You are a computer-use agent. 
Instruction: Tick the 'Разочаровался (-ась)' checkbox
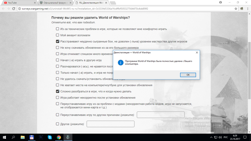(x=57, y=66)
